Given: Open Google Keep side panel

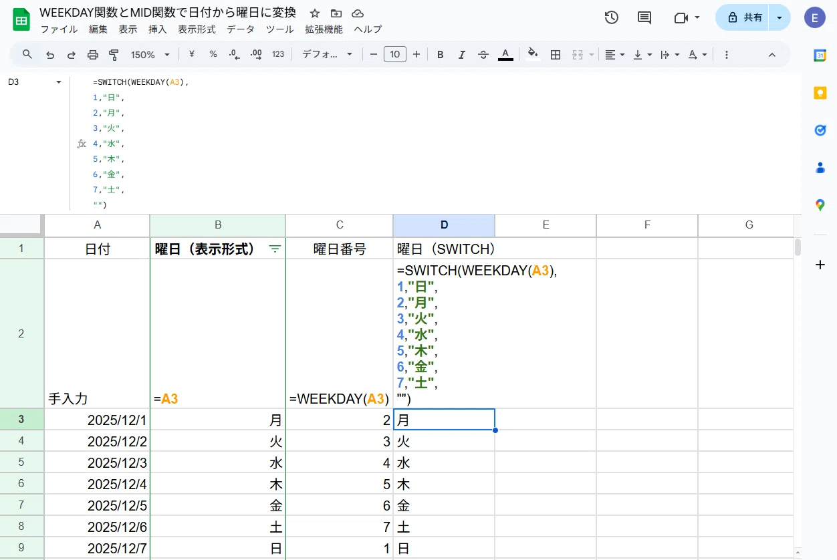Looking at the screenshot, I should tap(820, 93).
